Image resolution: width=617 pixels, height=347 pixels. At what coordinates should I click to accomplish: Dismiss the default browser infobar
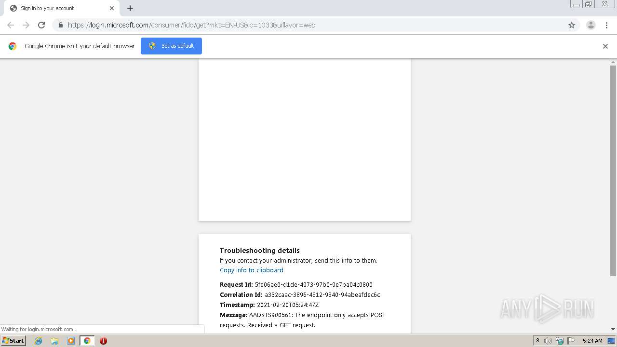605,46
